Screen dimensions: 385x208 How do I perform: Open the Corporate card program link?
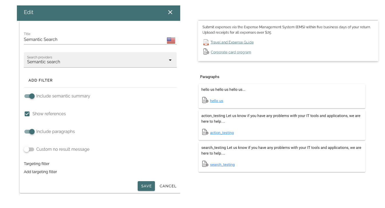(x=231, y=52)
